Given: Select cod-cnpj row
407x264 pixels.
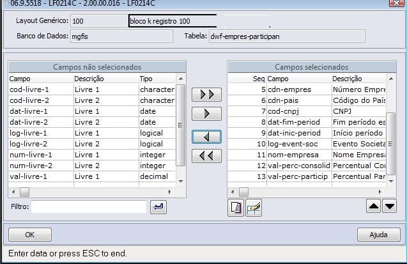Looking at the screenshot, I should [x=307, y=111].
